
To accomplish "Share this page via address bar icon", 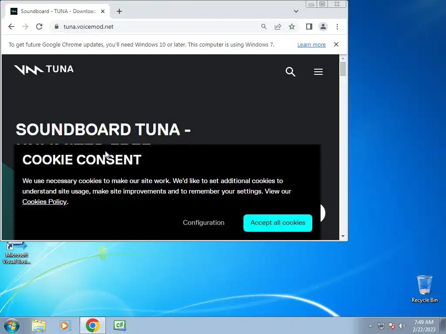I will click(x=278, y=27).
